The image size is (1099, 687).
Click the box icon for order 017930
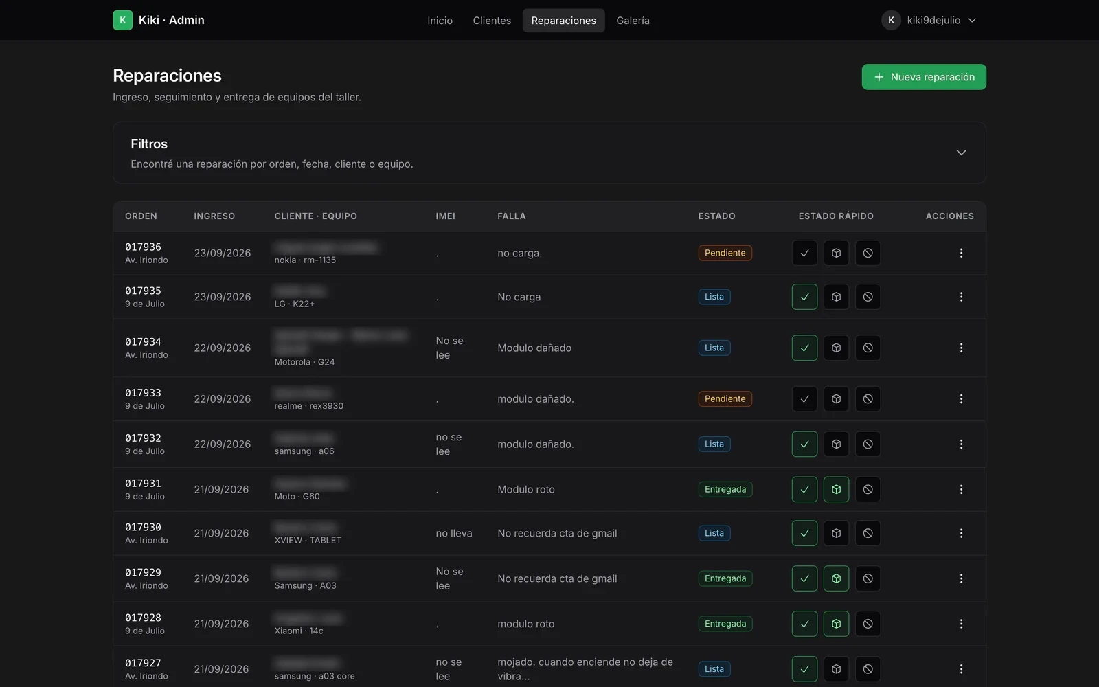point(836,533)
